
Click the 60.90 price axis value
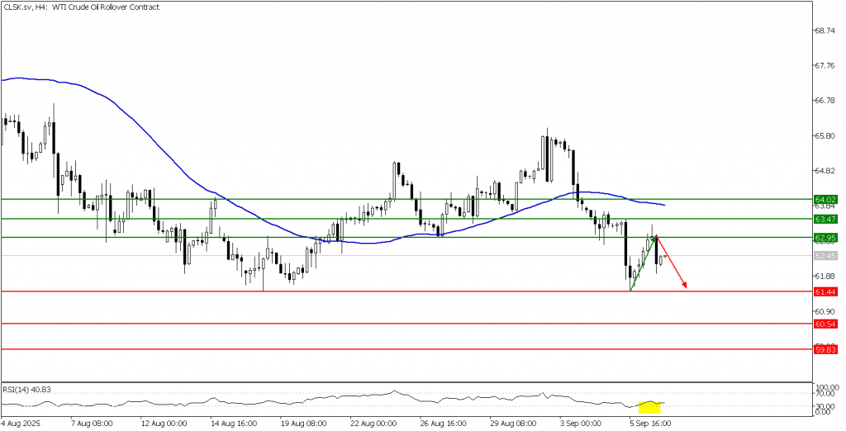tap(825, 311)
